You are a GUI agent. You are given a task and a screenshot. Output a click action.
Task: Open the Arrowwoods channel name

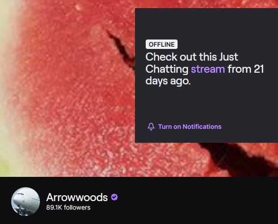77,197
